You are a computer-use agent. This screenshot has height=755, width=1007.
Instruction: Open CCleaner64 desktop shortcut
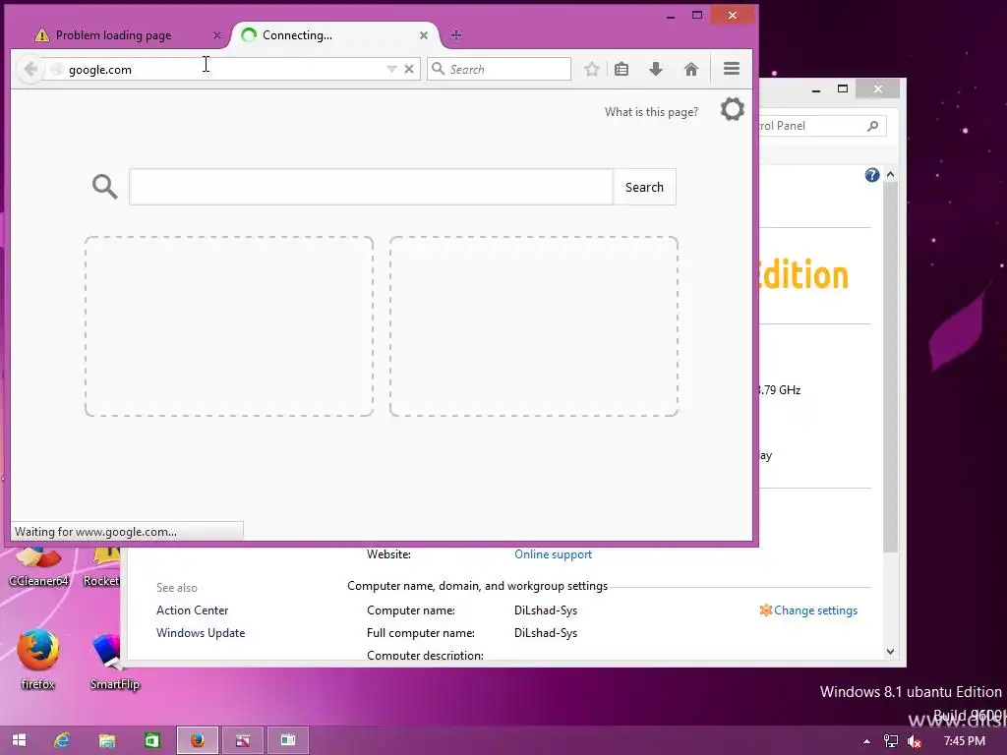[x=38, y=568]
